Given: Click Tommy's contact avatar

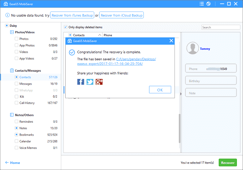Looking at the screenshot, I should point(192,49).
